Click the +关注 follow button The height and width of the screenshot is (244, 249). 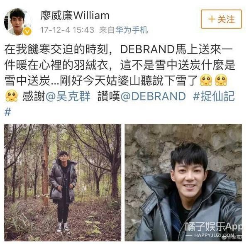(221, 19)
